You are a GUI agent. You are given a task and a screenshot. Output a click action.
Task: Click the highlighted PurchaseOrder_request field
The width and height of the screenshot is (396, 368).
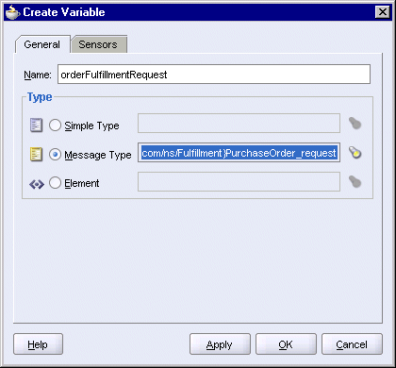tap(239, 153)
